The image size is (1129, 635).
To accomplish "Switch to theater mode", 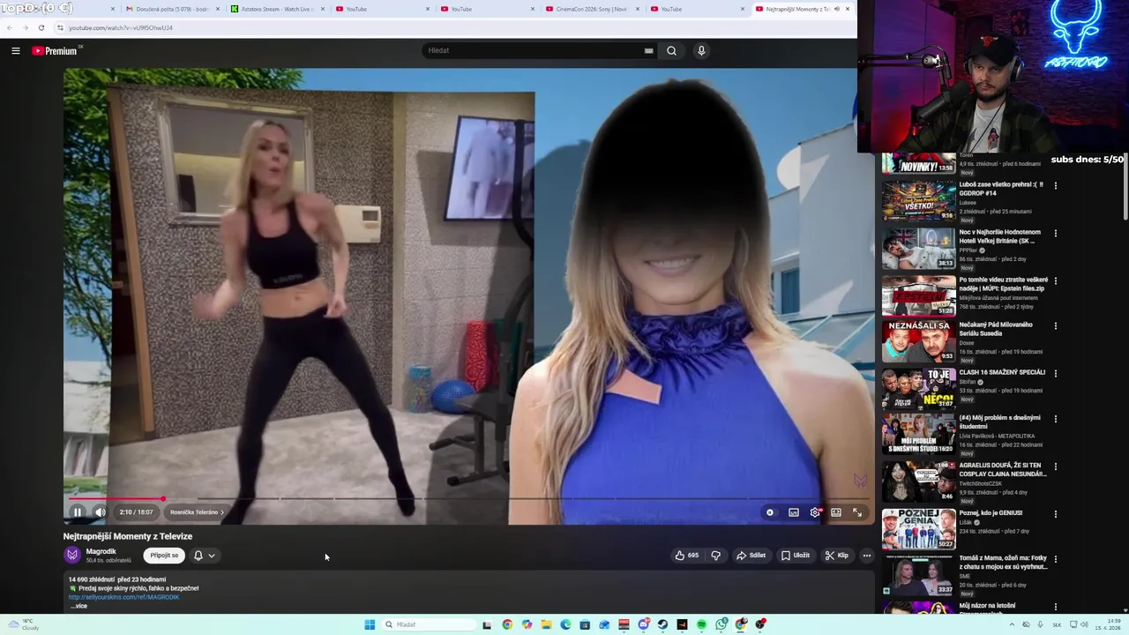I will tap(836, 512).
